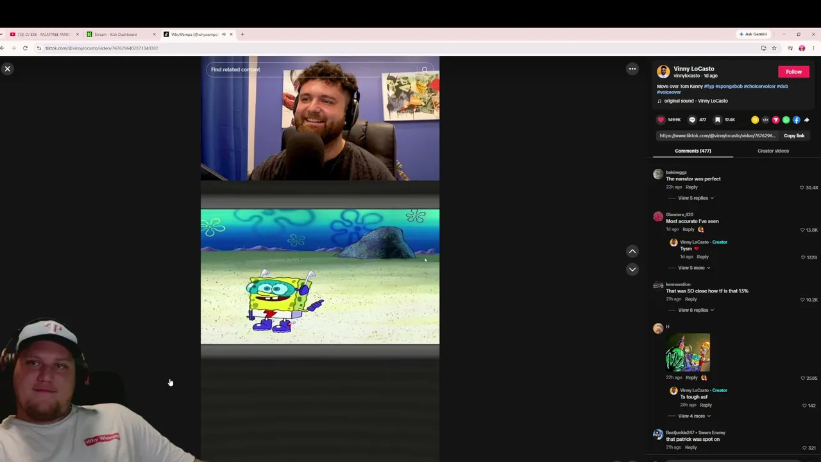Screen dimensions: 821x462
Task: Save the video with the bookmark icon
Action: [x=718, y=119]
